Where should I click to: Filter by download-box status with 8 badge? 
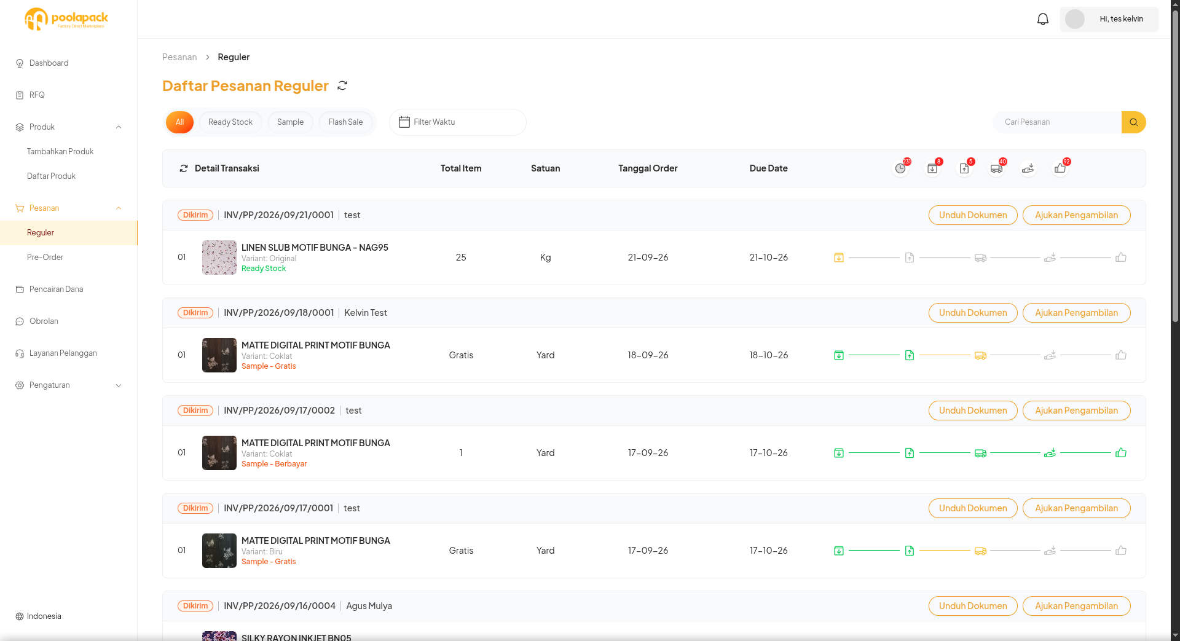click(932, 168)
